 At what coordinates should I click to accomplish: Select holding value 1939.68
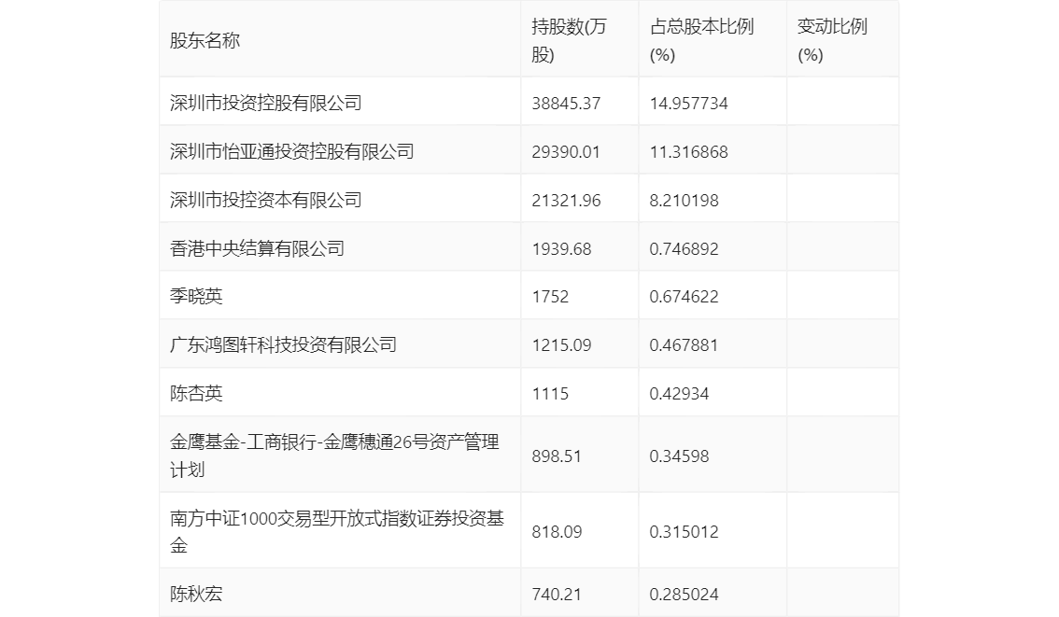coord(561,249)
